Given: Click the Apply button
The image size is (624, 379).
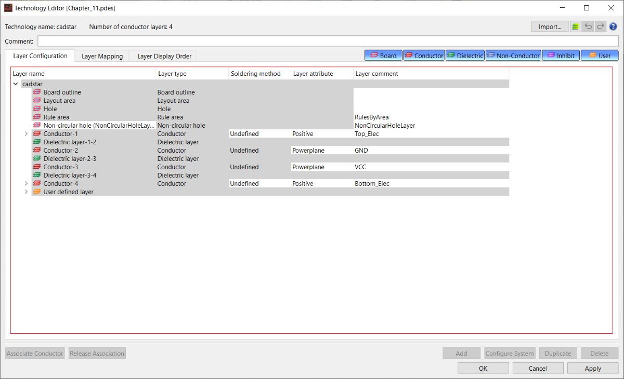Looking at the screenshot, I should 593,368.
